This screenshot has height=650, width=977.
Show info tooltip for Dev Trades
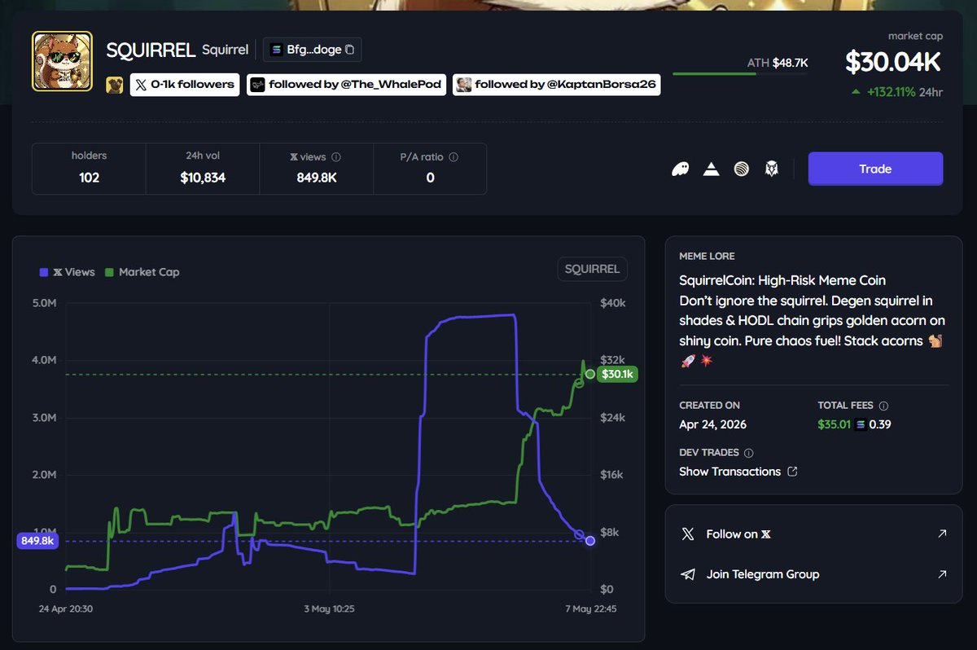coord(749,453)
